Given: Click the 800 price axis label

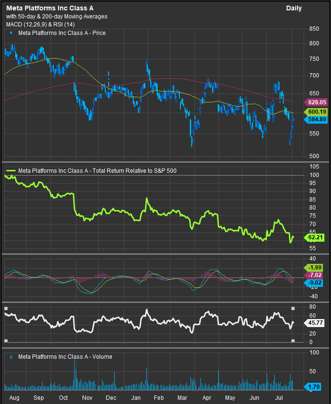Looking at the screenshot, I should (314, 43).
